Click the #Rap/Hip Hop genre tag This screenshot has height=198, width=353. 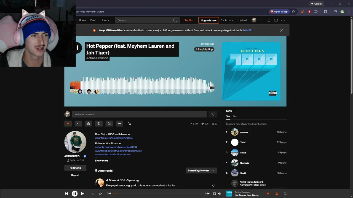(x=204, y=49)
